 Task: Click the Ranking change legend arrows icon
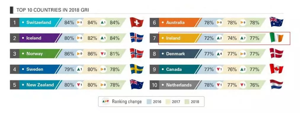point(106,101)
